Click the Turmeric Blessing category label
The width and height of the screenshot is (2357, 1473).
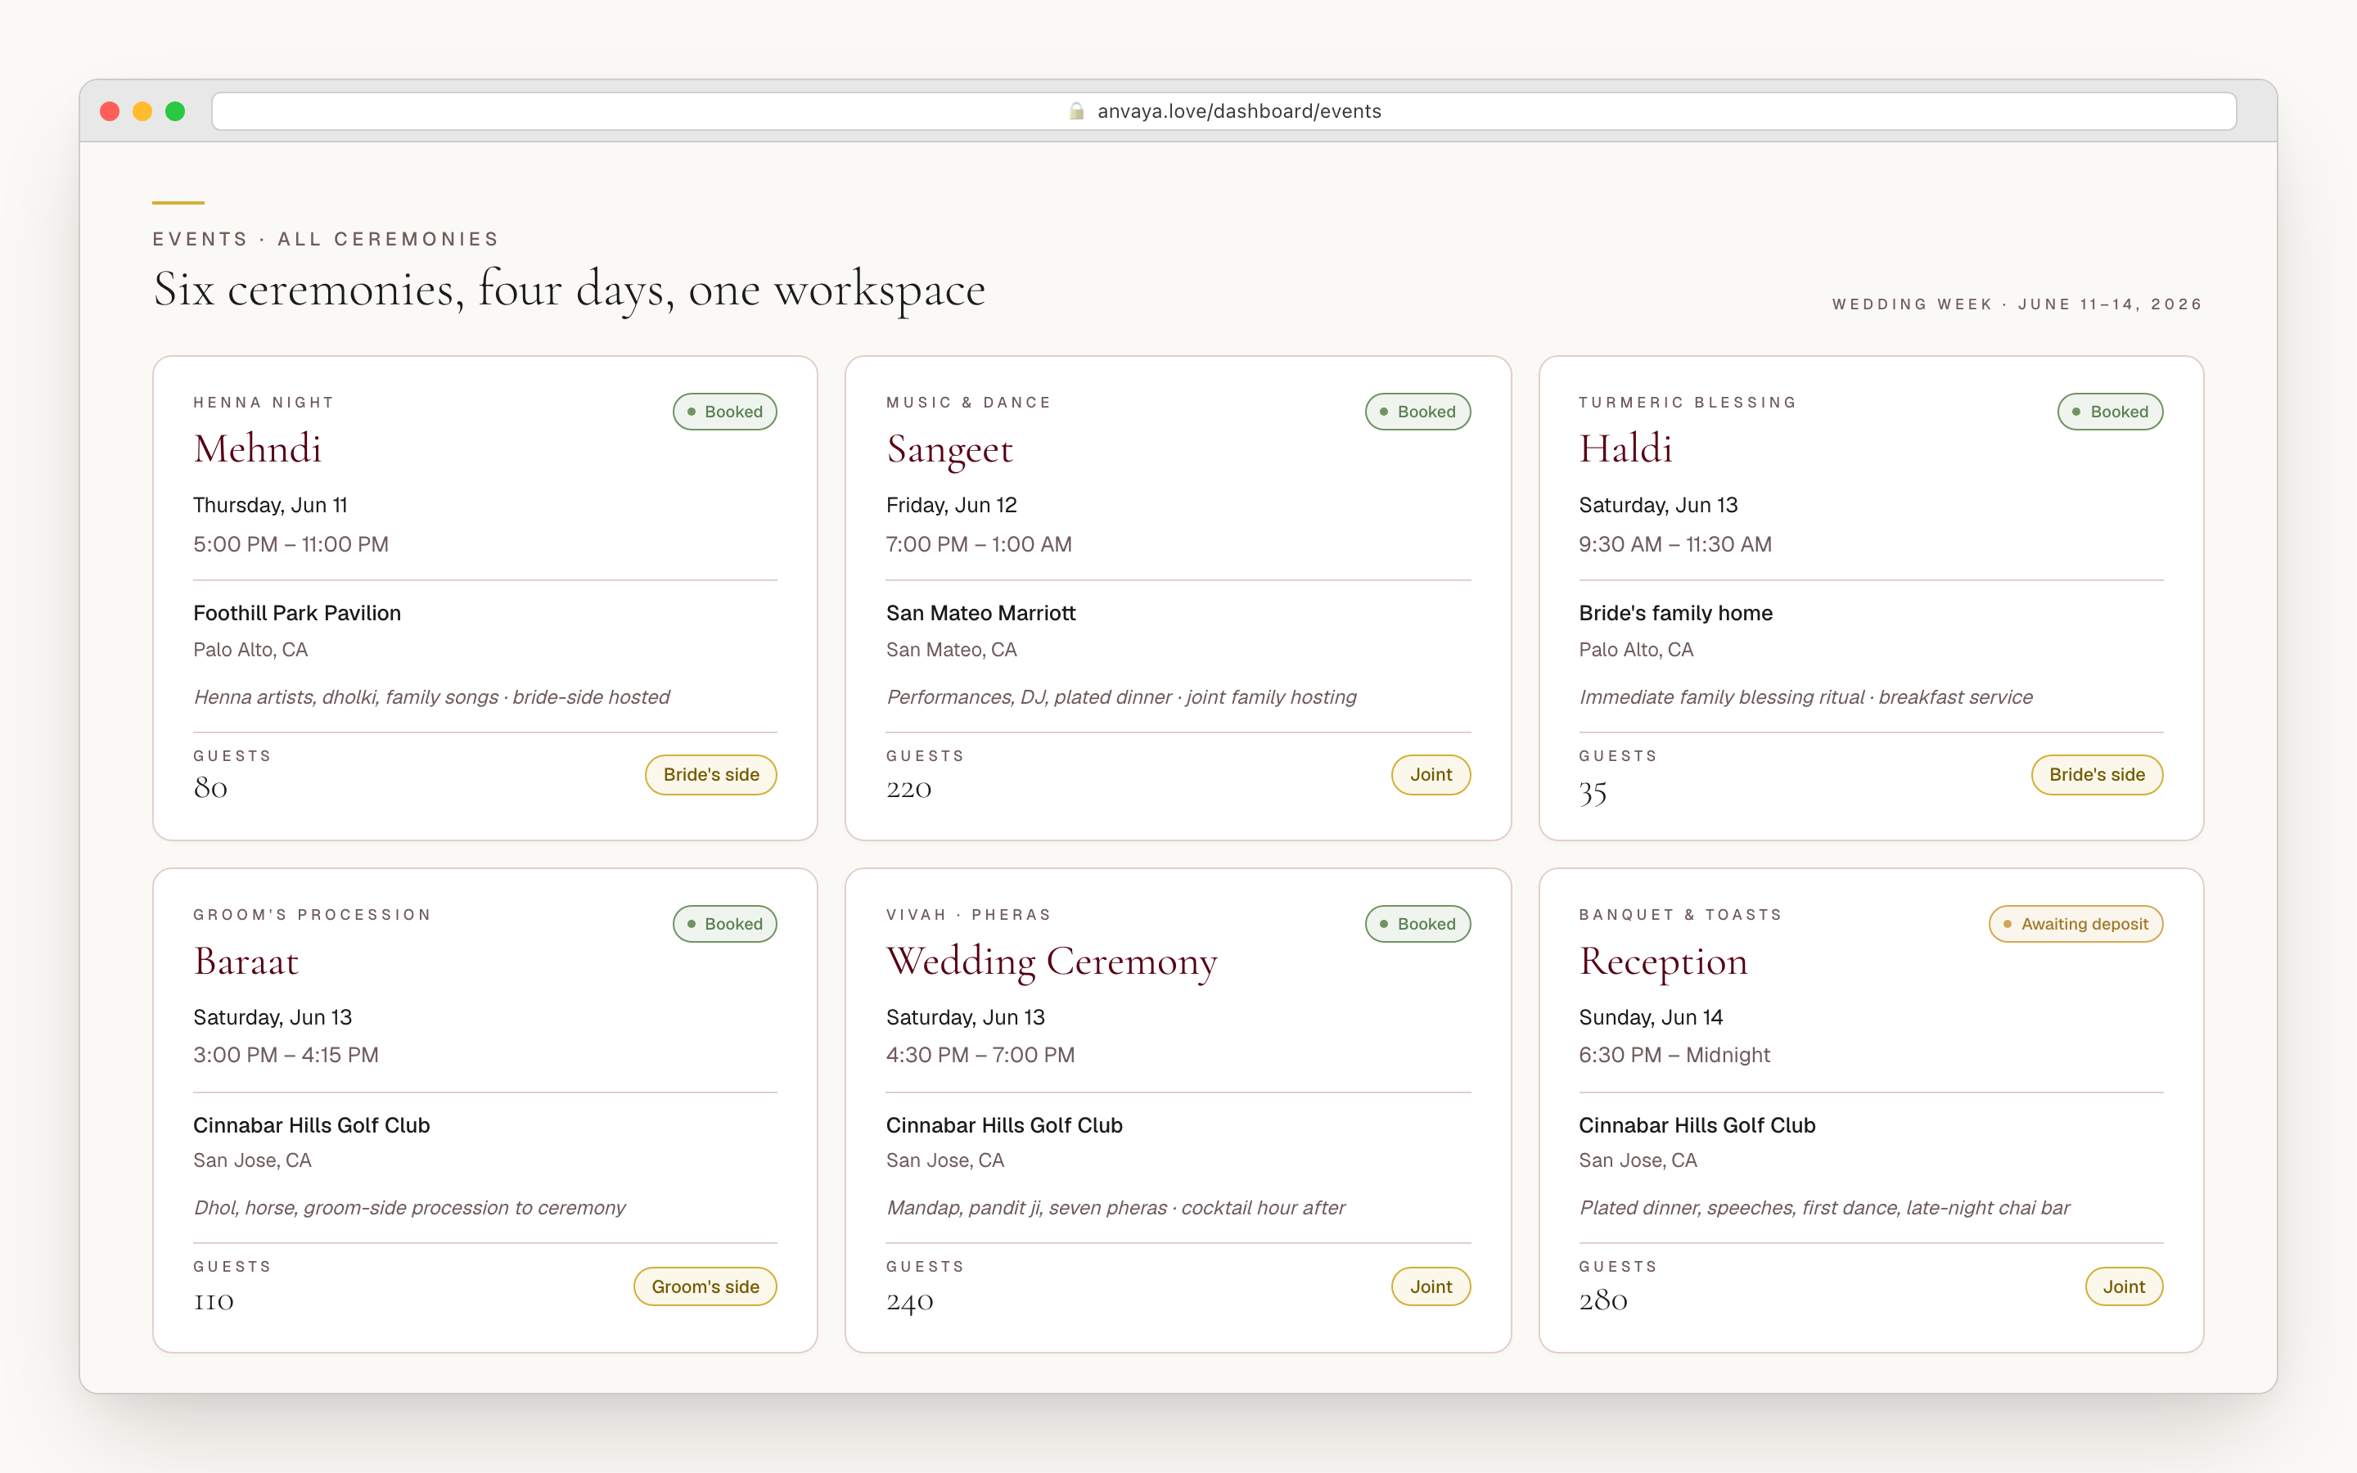1688,403
